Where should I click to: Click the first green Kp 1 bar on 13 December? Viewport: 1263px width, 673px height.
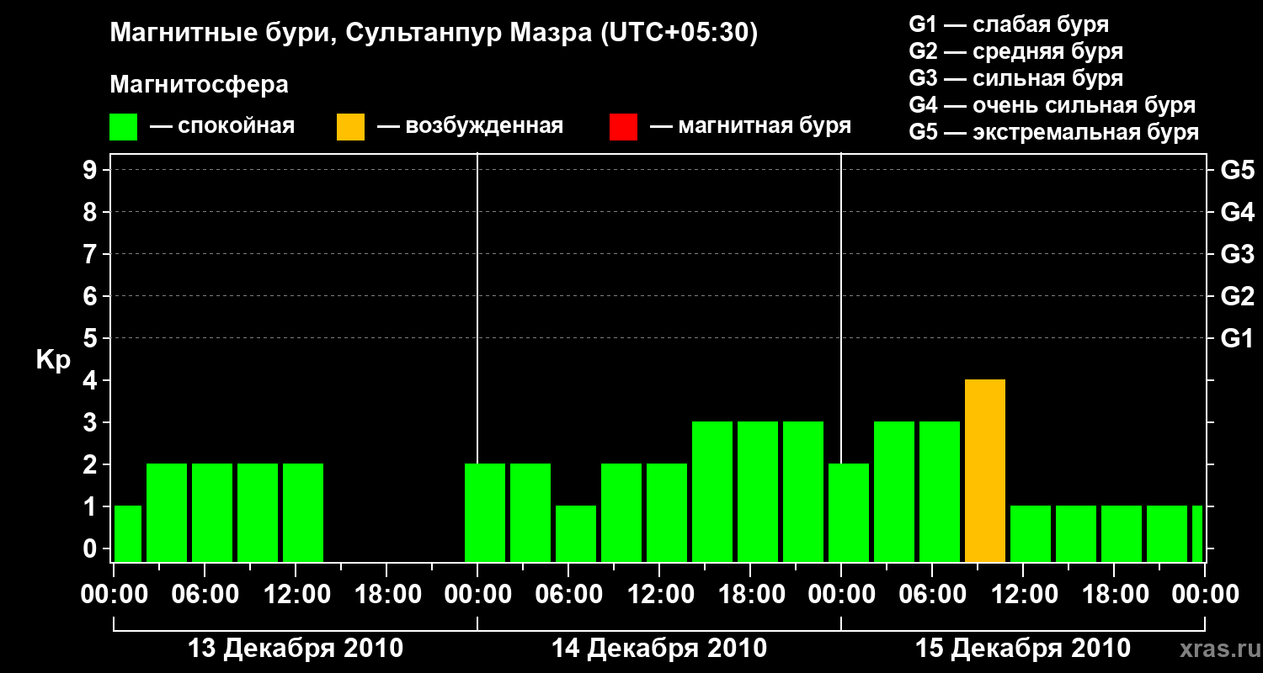(x=128, y=534)
